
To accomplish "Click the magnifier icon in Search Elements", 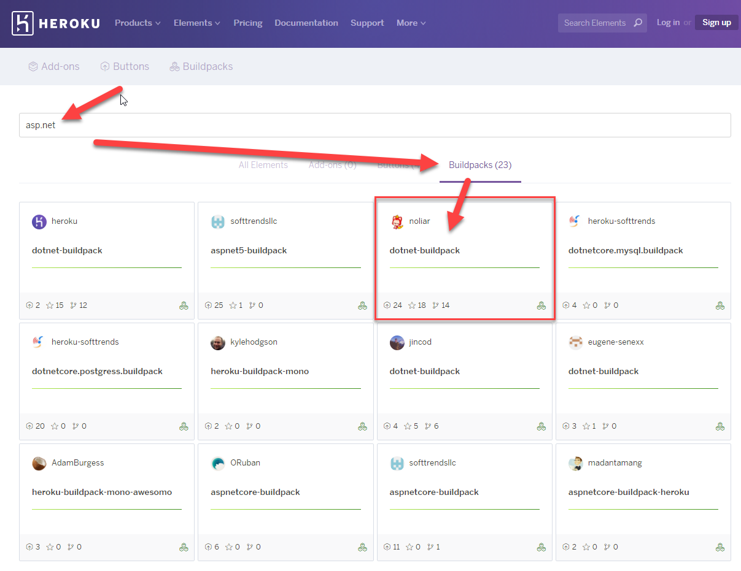I will point(638,23).
